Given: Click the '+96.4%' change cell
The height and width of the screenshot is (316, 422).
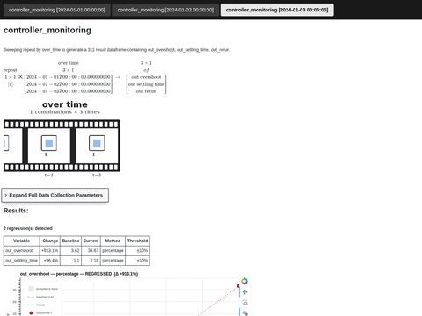Looking at the screenshot, I should (50, 261).
